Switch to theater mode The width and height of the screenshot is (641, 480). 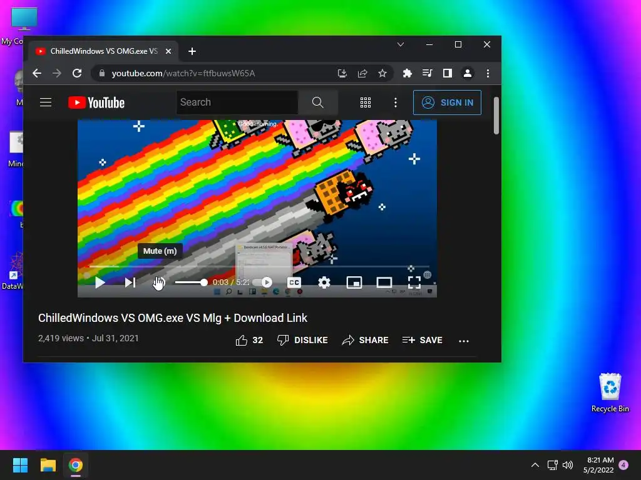(x=384, y=282)
